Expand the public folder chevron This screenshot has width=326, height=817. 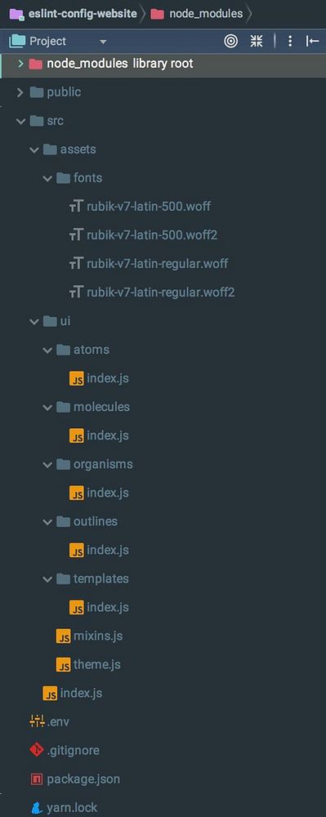(20, 92)
